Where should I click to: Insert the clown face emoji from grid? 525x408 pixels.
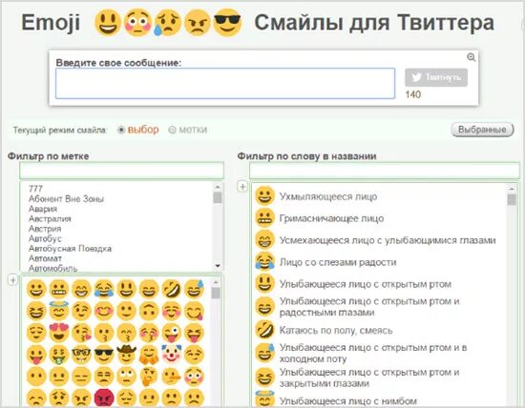(x=172, y=355)
